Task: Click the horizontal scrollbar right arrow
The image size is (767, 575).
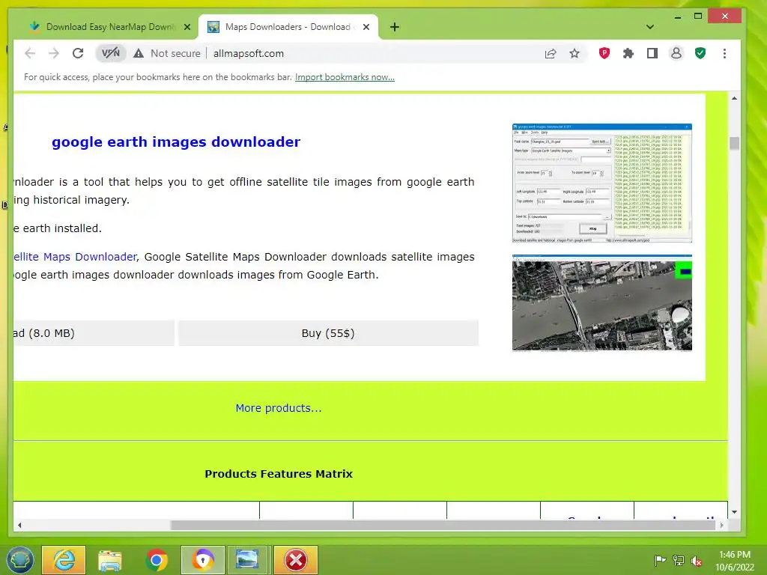Action: point(721,525)
